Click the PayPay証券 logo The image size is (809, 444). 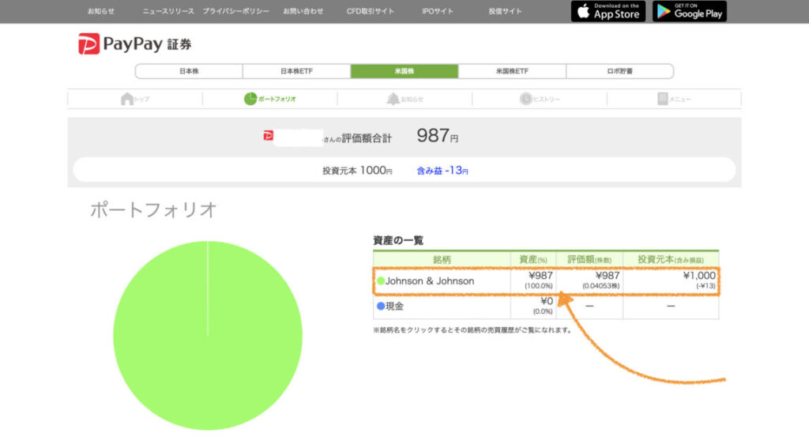(x=134, y=44)
